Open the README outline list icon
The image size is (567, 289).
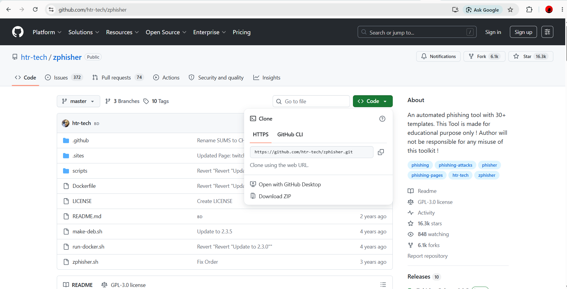383,285
